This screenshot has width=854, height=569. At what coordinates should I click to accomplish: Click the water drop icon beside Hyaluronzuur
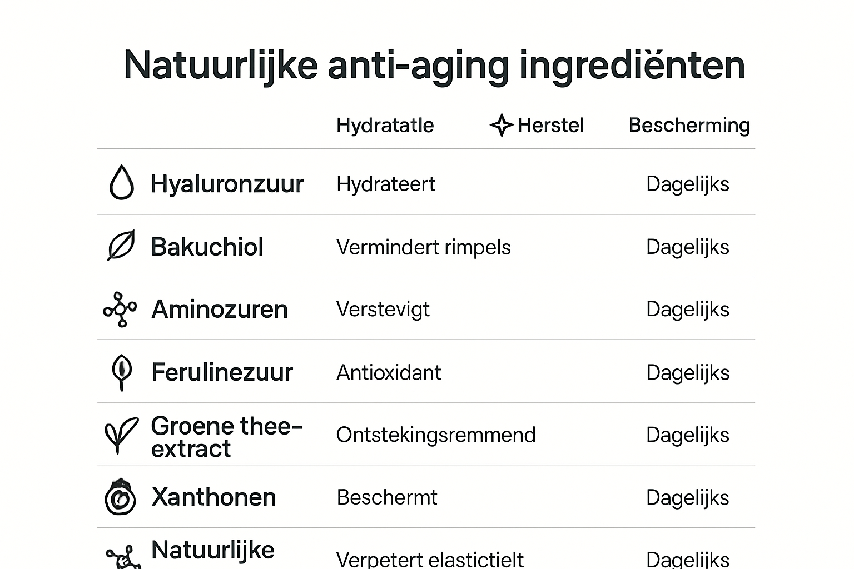122,183
